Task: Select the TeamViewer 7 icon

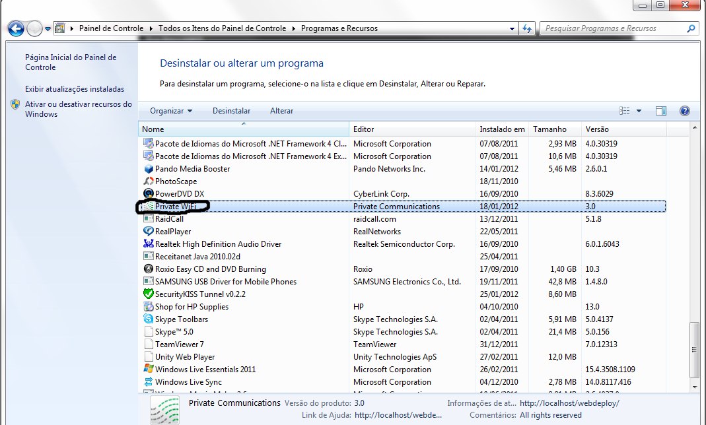Action: 148,344
